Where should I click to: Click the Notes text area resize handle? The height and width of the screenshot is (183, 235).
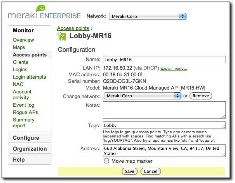click(223, 116)
